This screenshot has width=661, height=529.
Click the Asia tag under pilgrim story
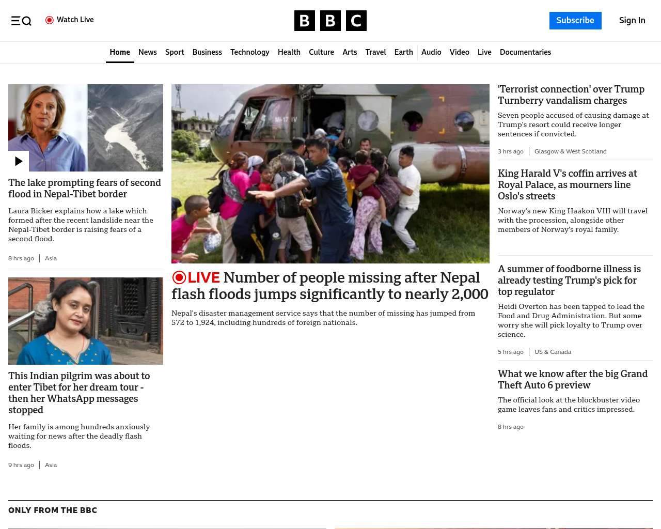pos(51,465)
